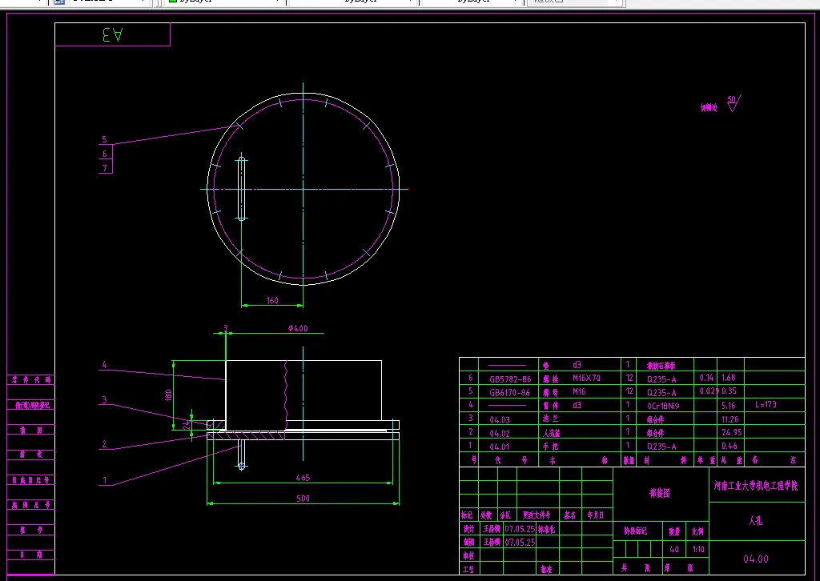Image resolution: width=820 pixels, height=581 pixels.
Task: Select the 日期 label in left margin strip
Action: [31, 555]
